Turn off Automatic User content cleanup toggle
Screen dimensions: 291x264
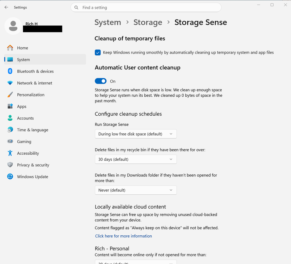[101, 81]
